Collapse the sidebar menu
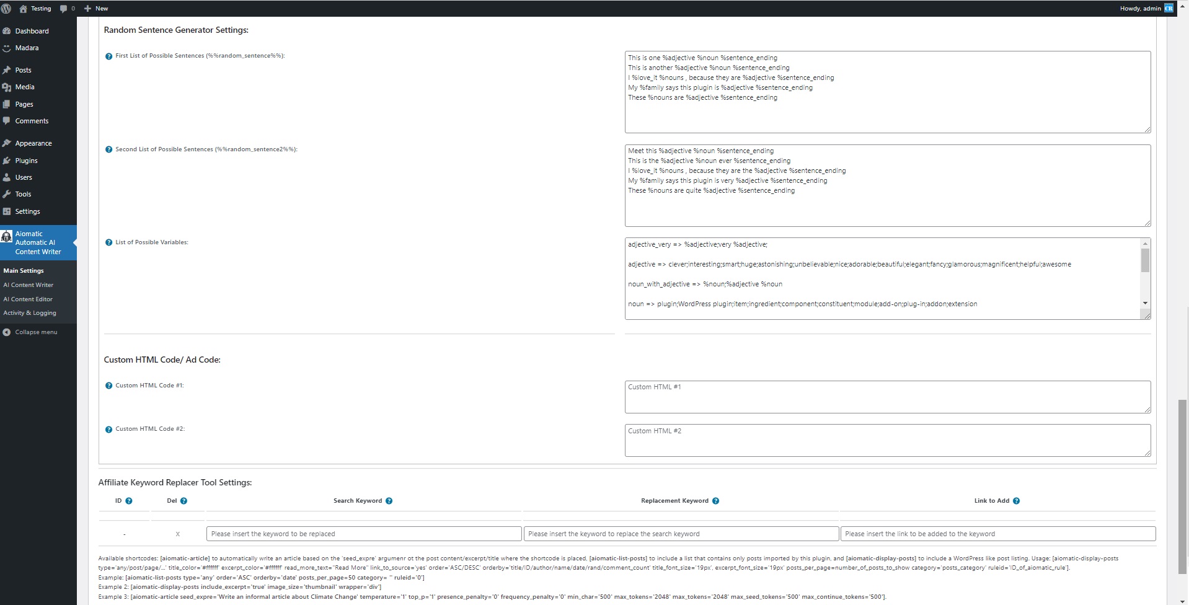This screenshot has width=1189, height=605. [x=30, y=332]
